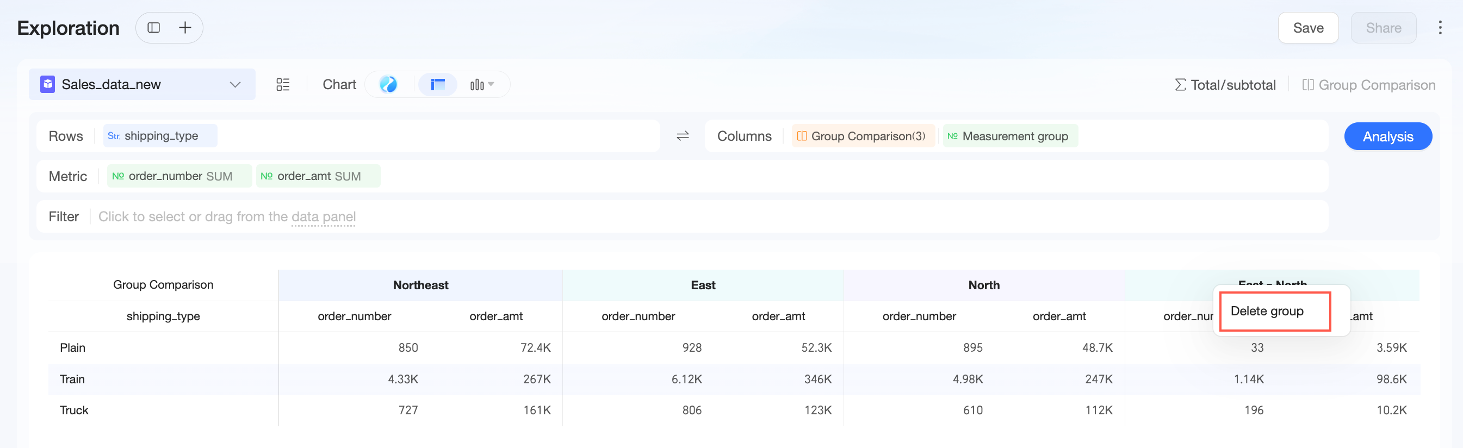The height and width of the screenshot is (448, 1463).
Task: Click the 727 value cell
Action: (x=408, y=410)
